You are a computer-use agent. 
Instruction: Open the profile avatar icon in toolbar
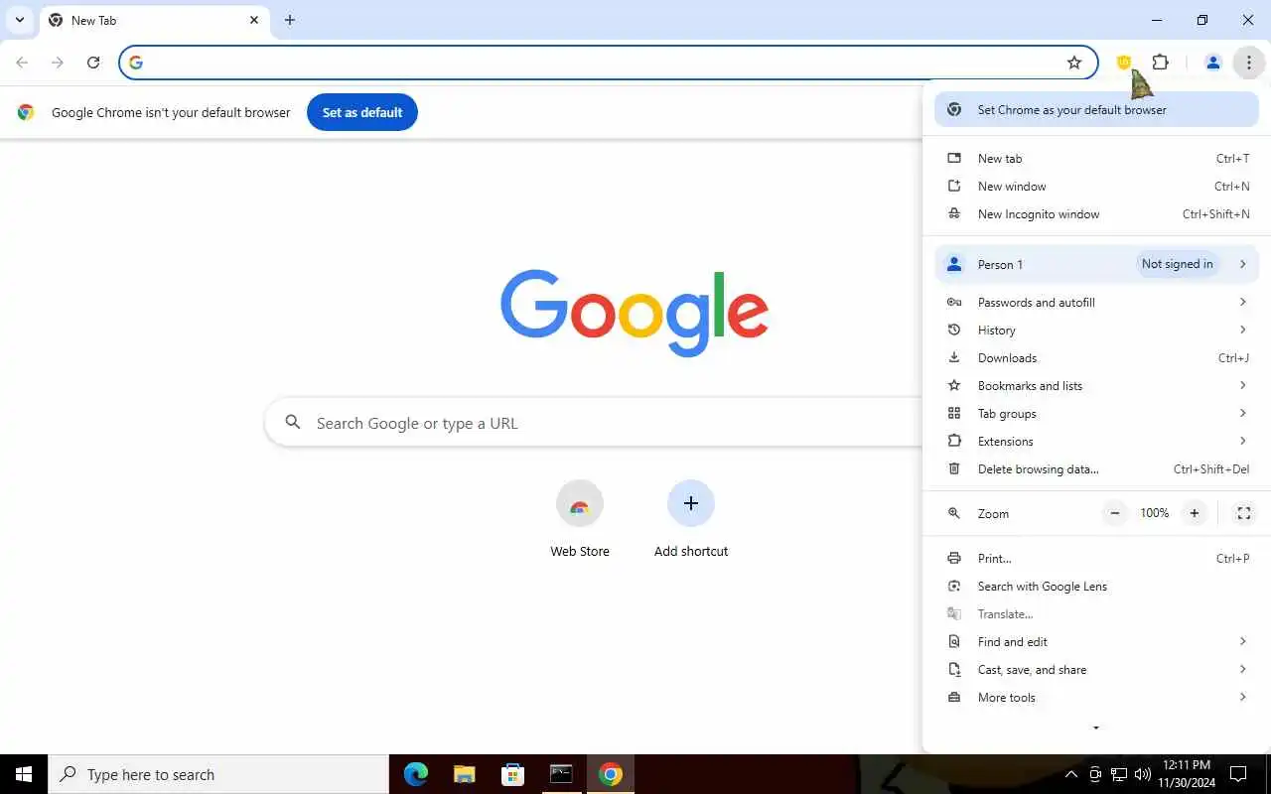pyautogui.click(x=1212, y=63)
